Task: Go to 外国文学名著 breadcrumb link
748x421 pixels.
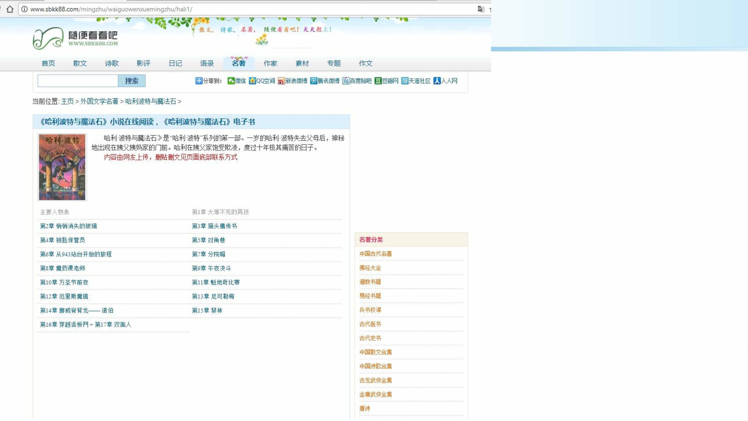Action: click(x=99, y=101)
